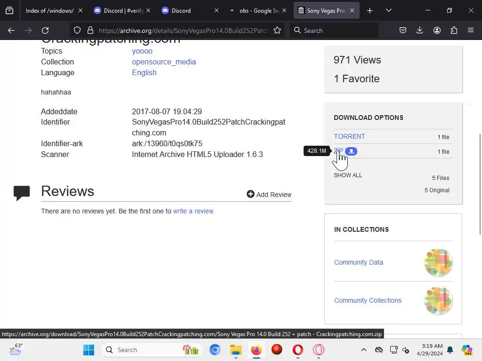Launch Chromium from taskbar

coord(215,350)
